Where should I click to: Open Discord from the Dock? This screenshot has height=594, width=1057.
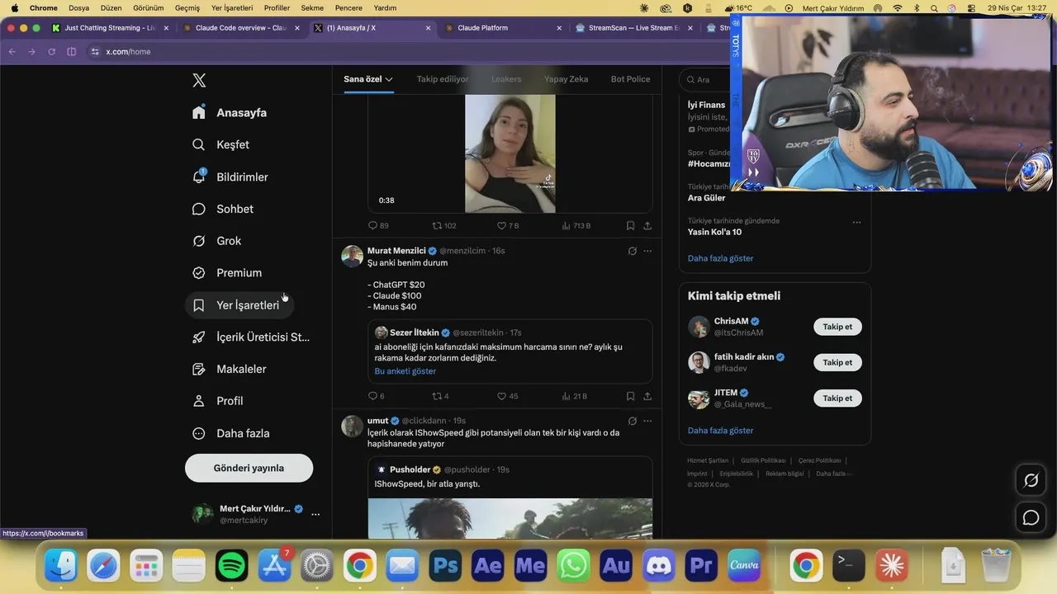pos(658,566)
